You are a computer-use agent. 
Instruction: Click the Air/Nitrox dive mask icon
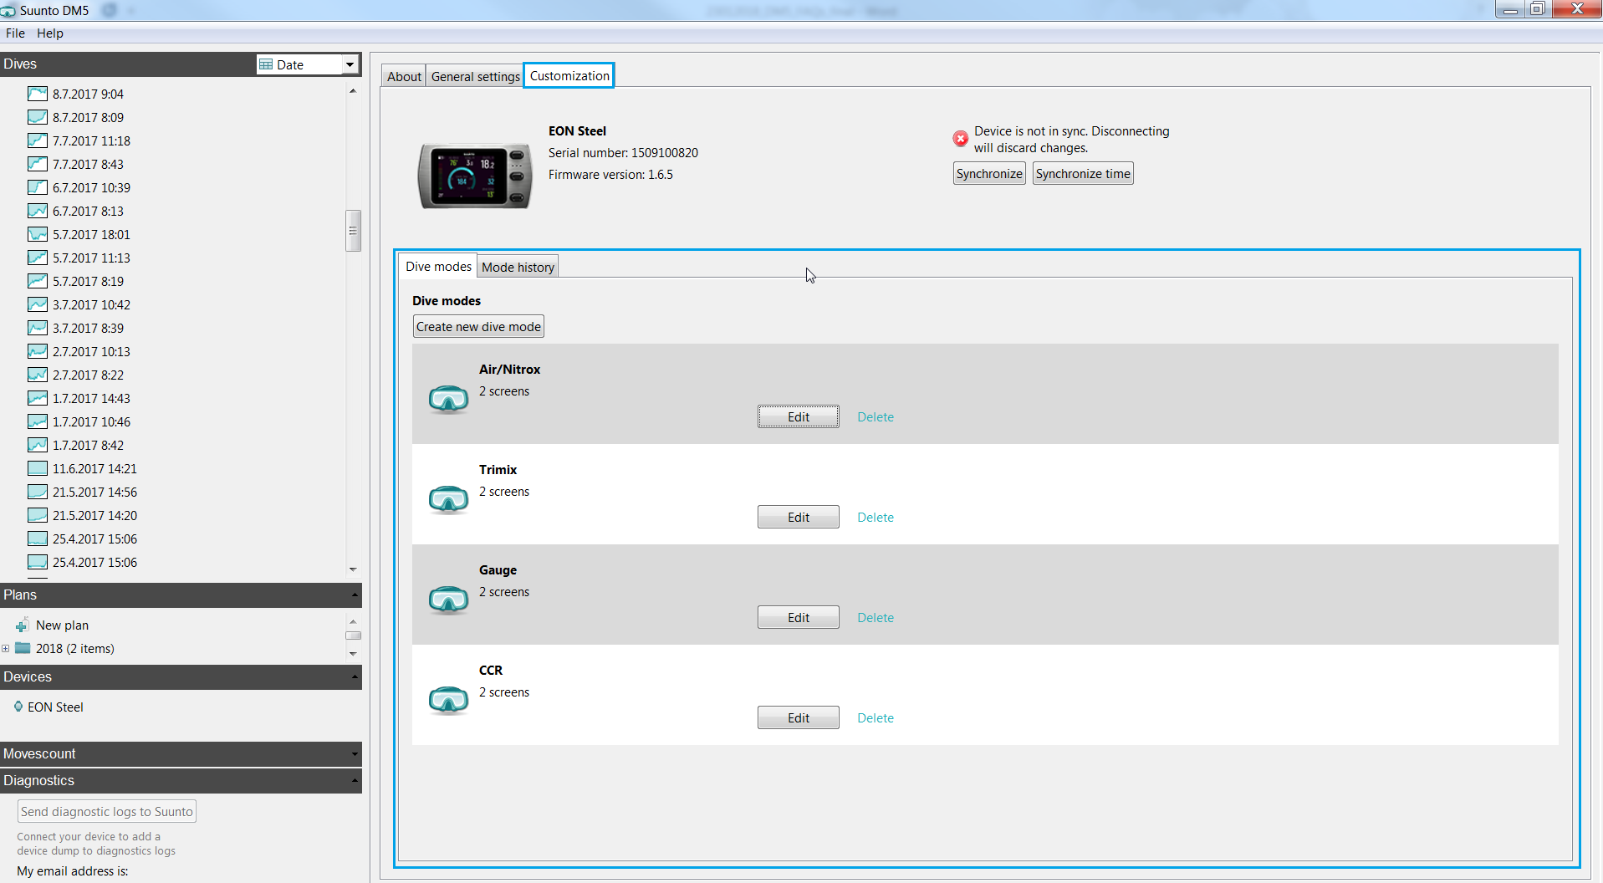click(x=448, y=399)
